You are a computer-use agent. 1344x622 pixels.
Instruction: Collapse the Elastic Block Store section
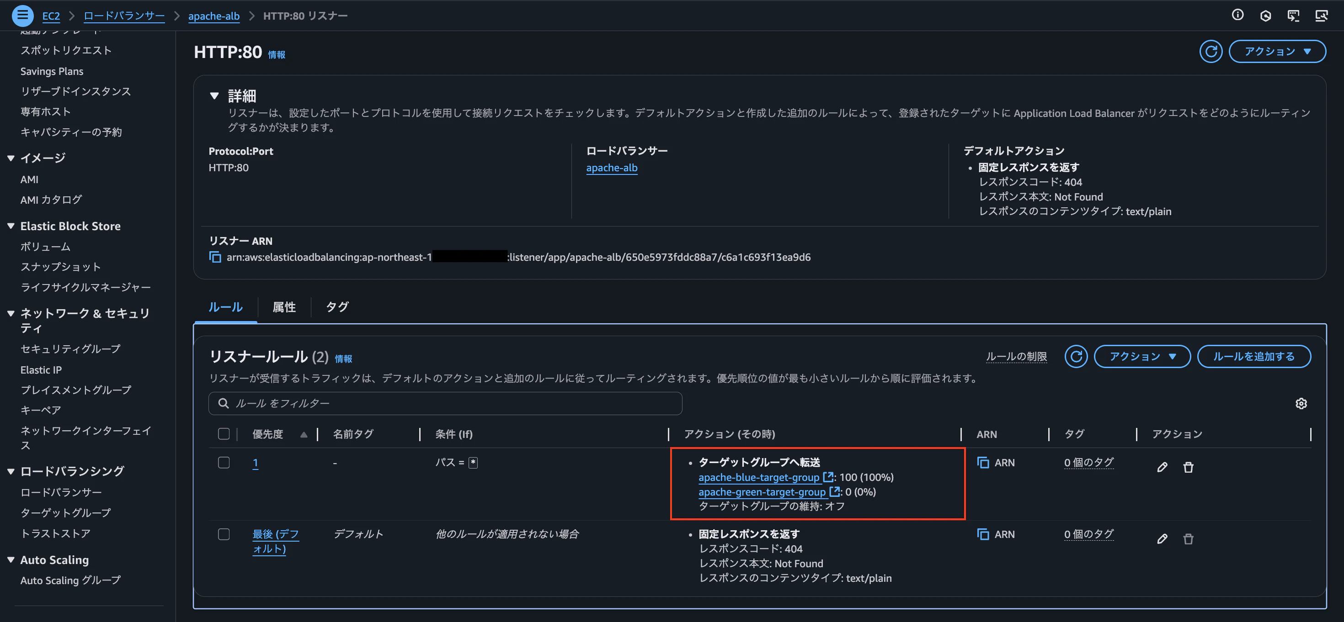11,226
